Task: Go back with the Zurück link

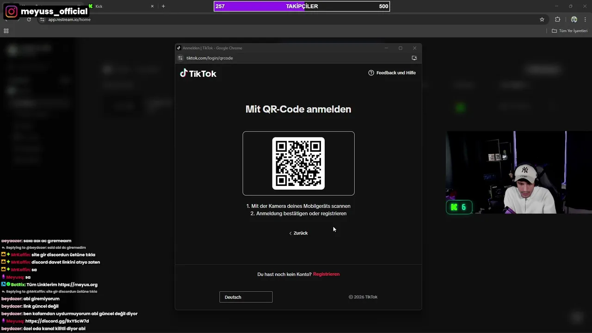Action: coord(298,233)
